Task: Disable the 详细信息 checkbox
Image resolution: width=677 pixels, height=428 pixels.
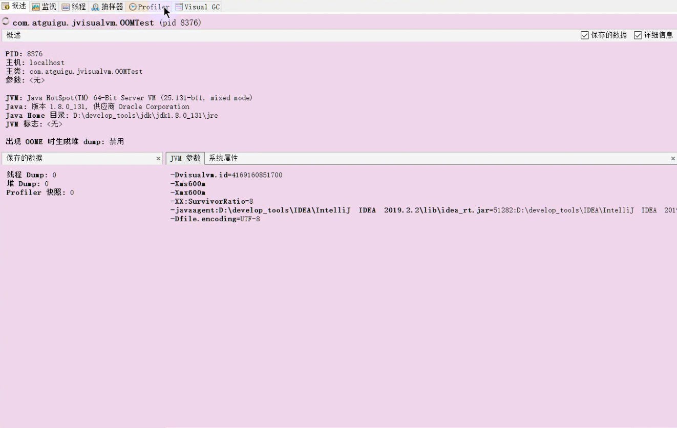Action: [638, 35]
